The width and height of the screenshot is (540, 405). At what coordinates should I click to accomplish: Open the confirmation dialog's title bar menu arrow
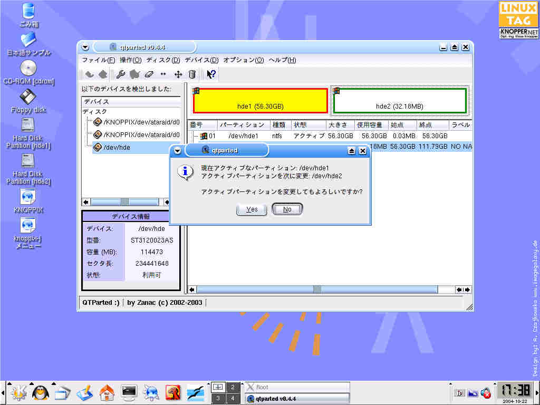coord(177,150)
